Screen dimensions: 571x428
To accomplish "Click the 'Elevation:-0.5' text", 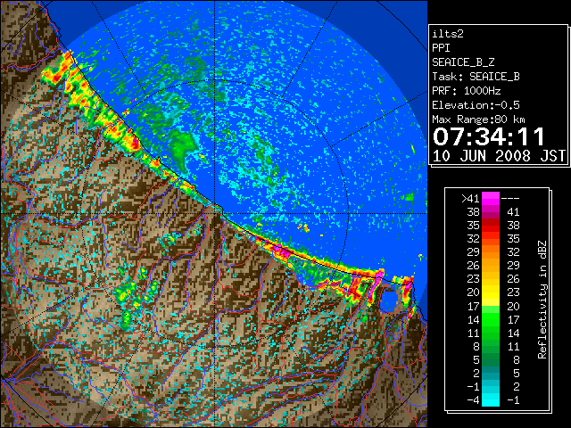I will tap(476, 105).
